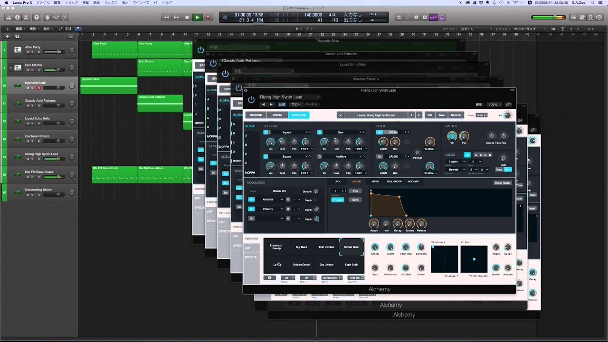Switch to the BROWSE view tab

pyautogui.click(x=256, y=115)
